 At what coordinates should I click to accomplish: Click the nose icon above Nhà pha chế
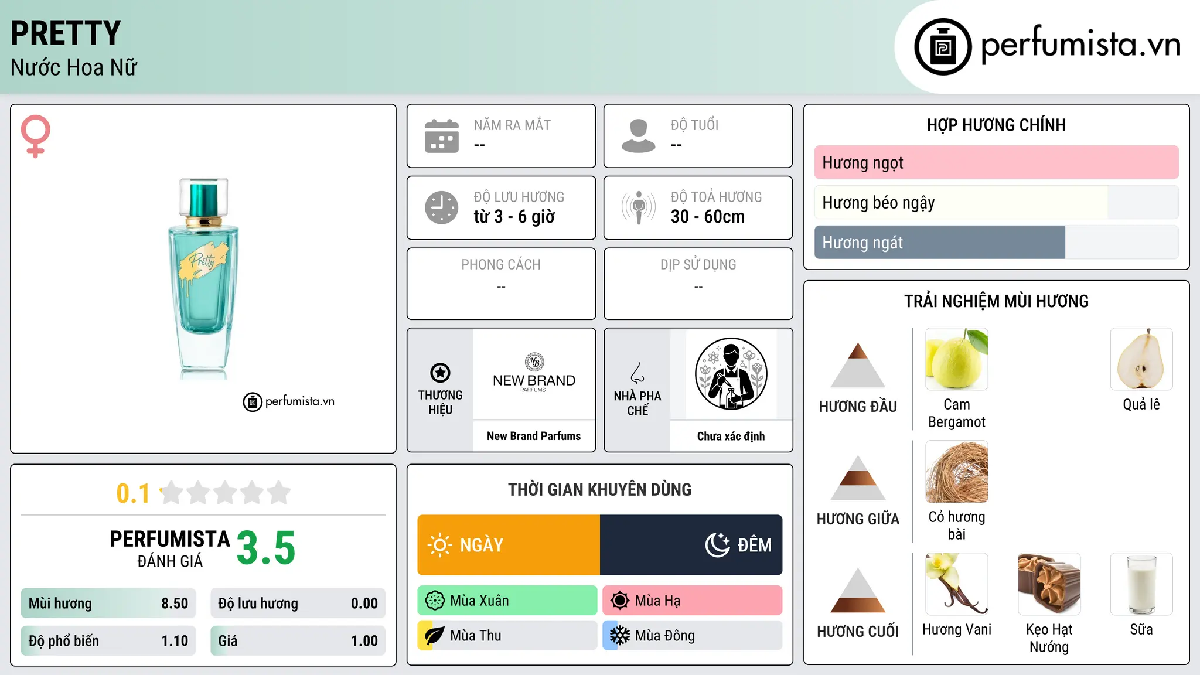point(637,373)
